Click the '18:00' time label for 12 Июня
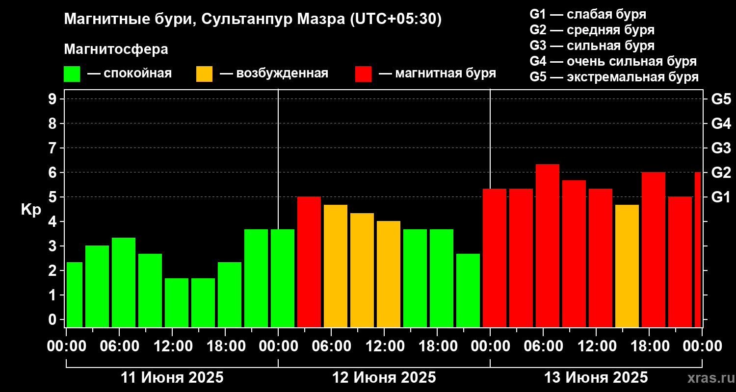 (437, 346)
